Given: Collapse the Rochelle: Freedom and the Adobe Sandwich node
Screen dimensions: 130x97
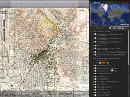Looking at the screenshot, I should pyautogui.click(x=93, y=59).
